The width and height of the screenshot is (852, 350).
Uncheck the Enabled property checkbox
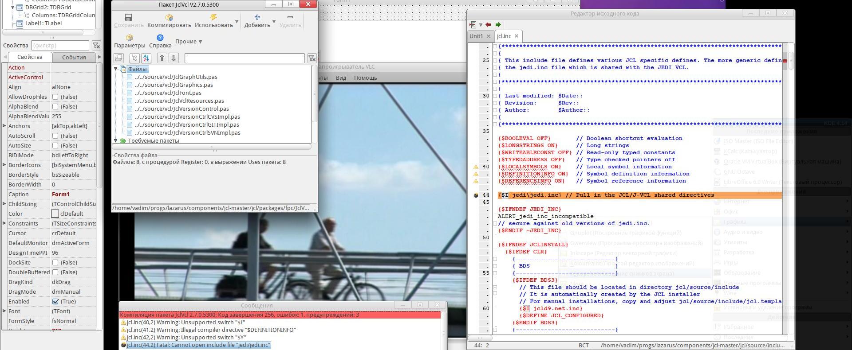[55, 301]
